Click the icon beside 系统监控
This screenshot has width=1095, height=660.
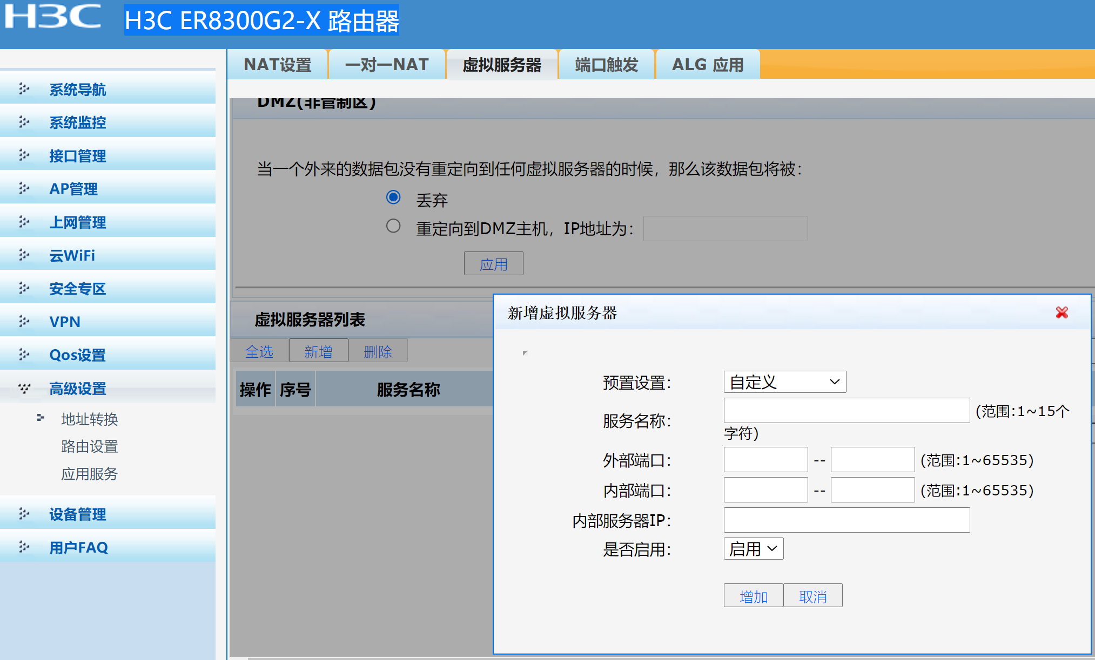point(24,122)
